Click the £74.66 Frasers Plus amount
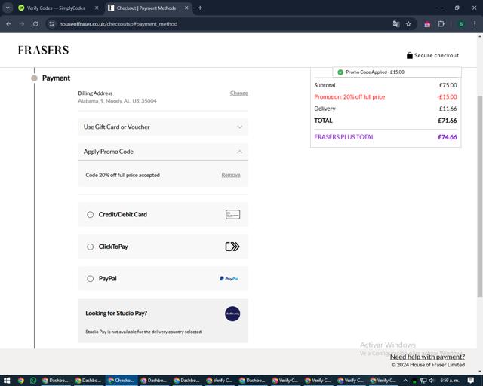This screenshot has width=483, height=386. pos(448,137)
